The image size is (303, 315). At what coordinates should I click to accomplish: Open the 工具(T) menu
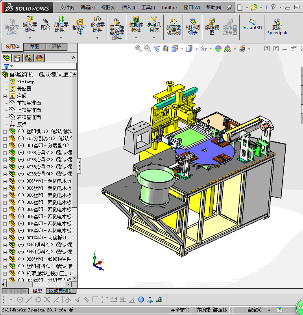(x=148, y=7)
